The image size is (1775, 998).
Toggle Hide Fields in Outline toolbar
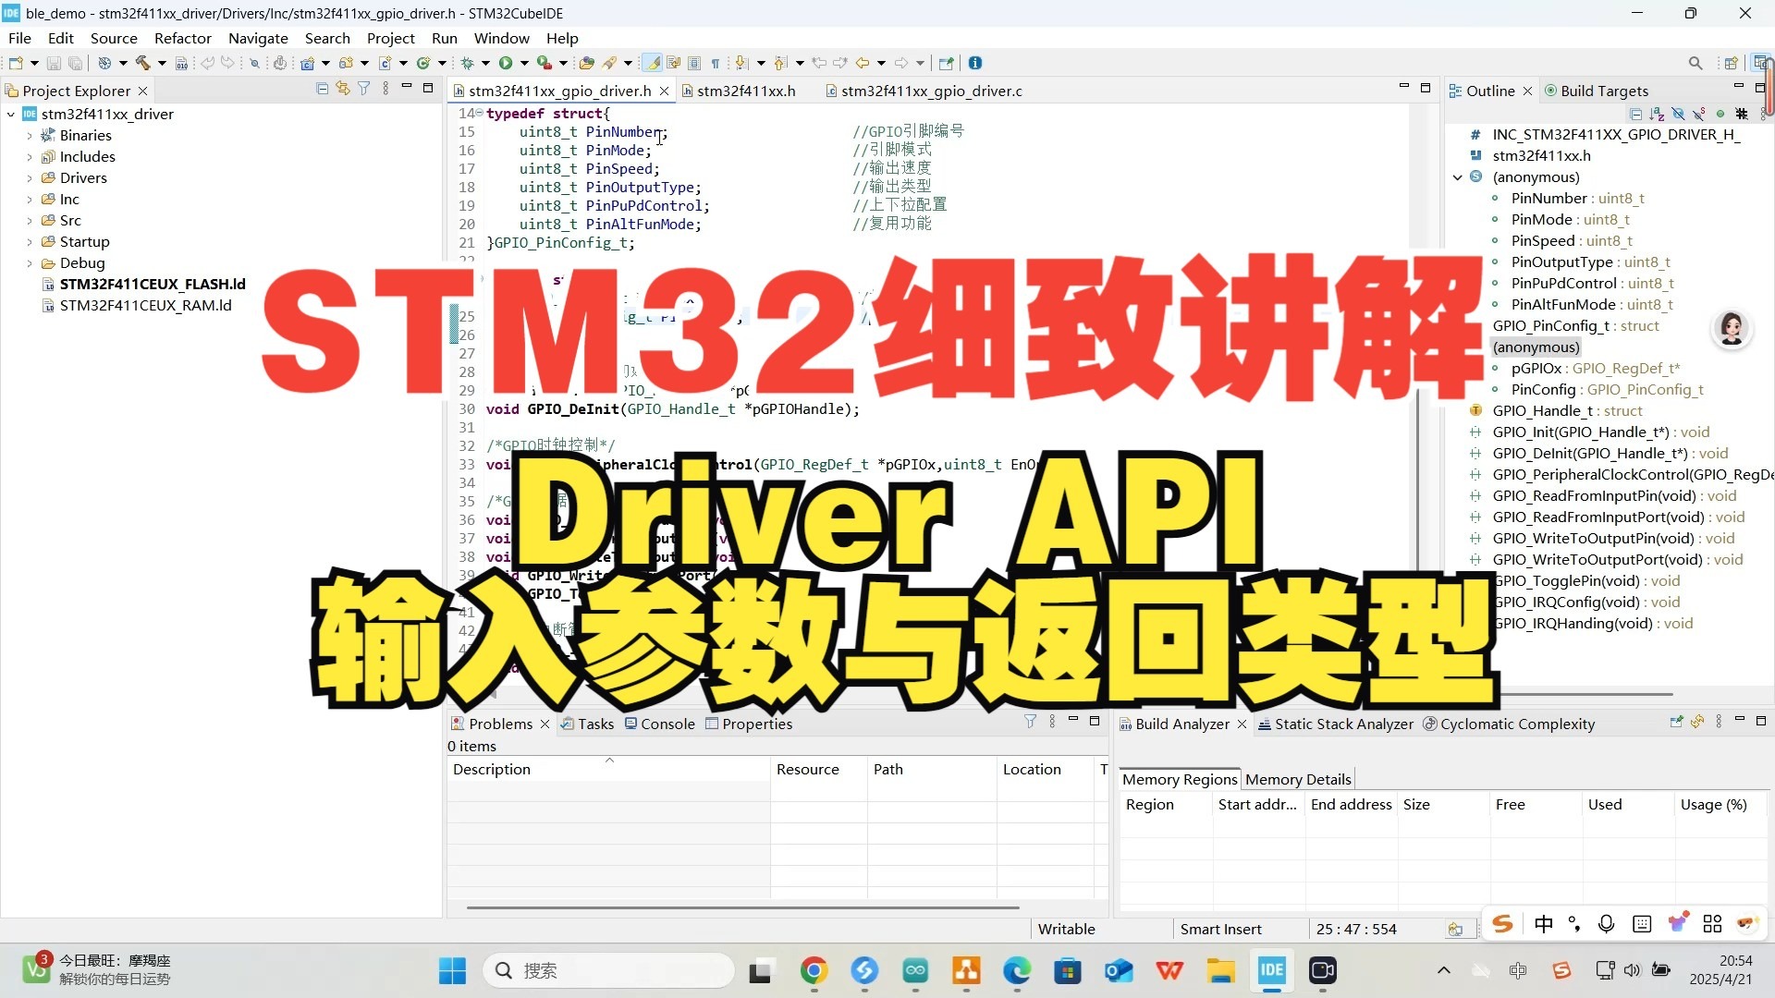1678,115
